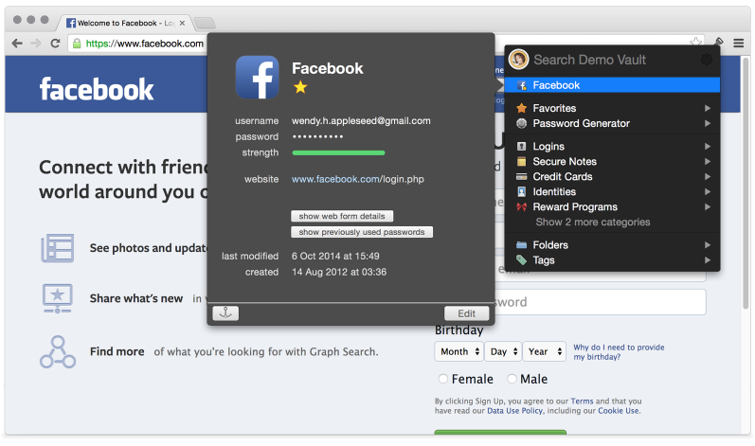Image resolution: width=755 pixels, height=446 pixels.
Task: Click show previously used passwords button
Action: coord(362,232)
